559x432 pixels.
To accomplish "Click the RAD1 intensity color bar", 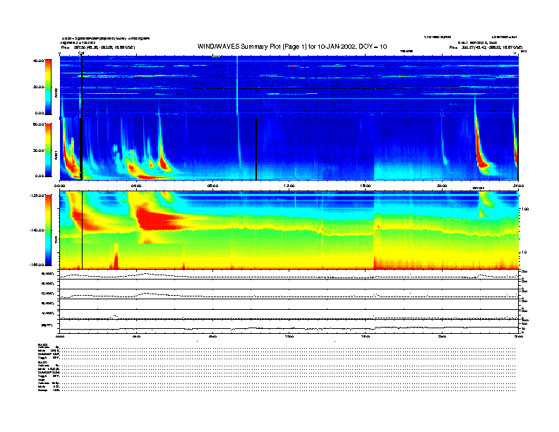I will click(x=48, y=150).
